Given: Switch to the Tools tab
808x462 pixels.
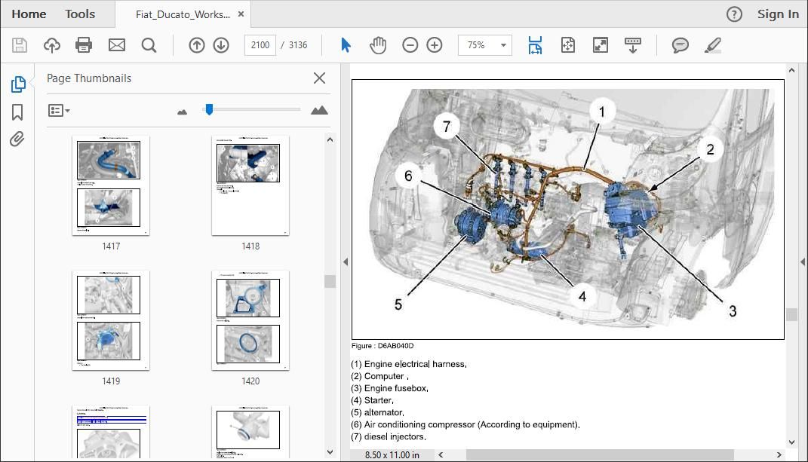Looking at the screenshot, I should 80,14.
